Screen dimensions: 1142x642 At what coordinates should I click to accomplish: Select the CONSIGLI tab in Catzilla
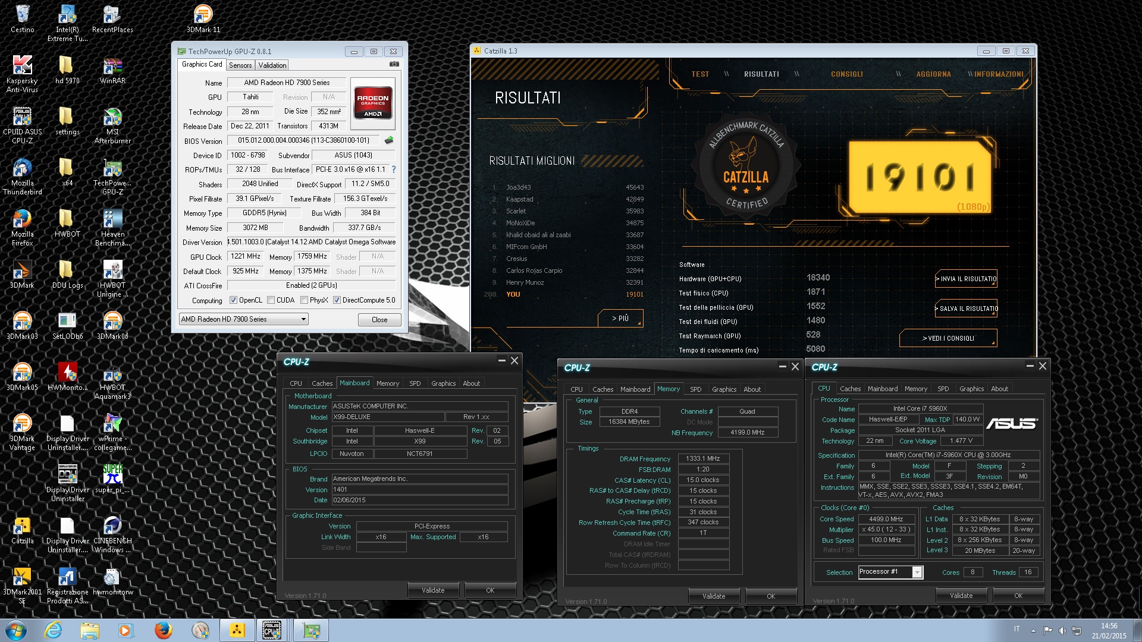tap(846, 74)
